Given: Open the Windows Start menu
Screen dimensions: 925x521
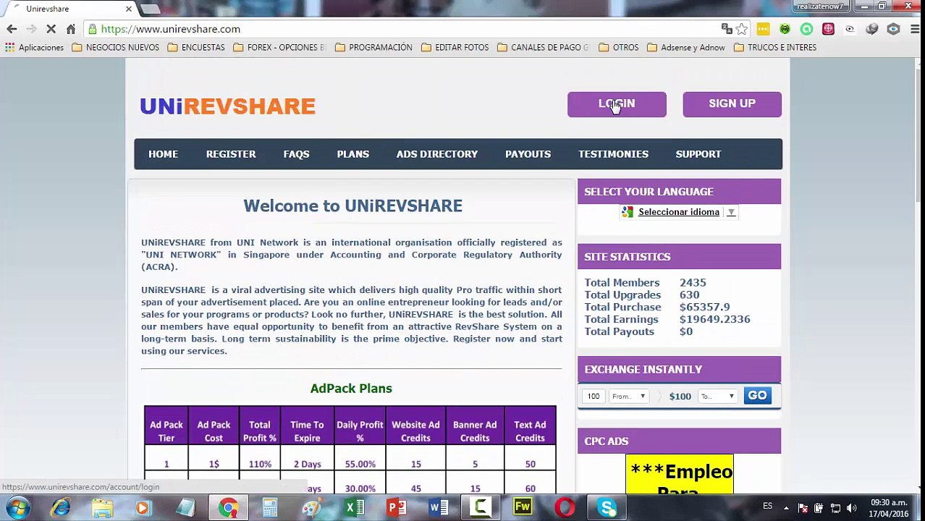Looking at the screenshot, I should (17, 507).
